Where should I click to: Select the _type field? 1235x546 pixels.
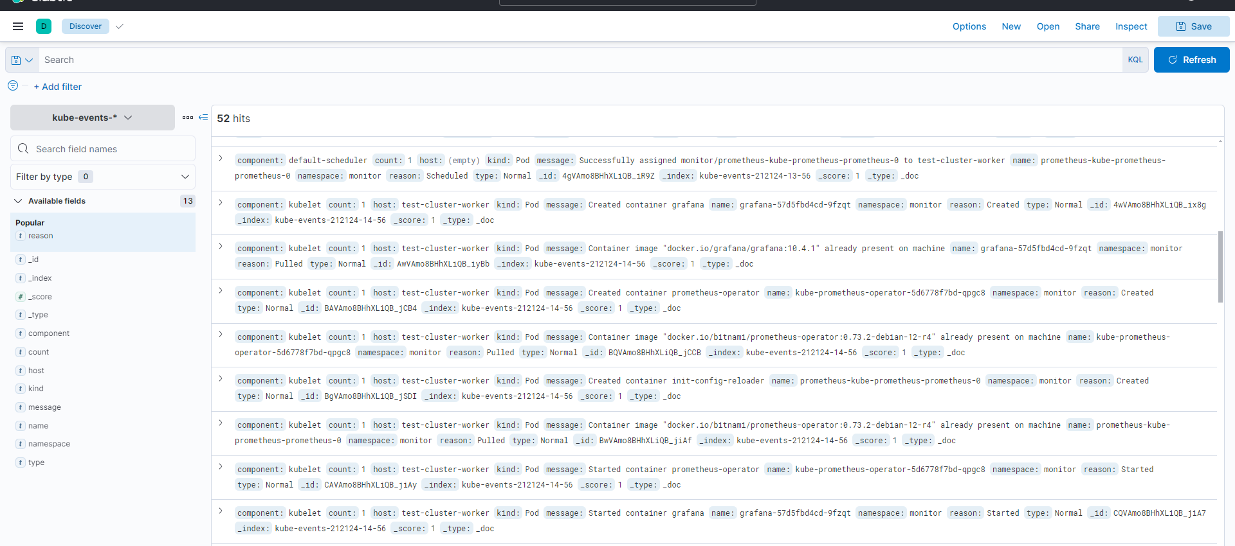[38, 315]
